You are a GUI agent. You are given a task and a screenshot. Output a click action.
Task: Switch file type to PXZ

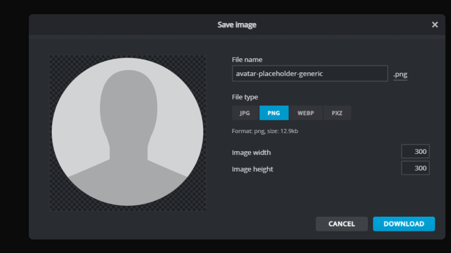point(337,113)
